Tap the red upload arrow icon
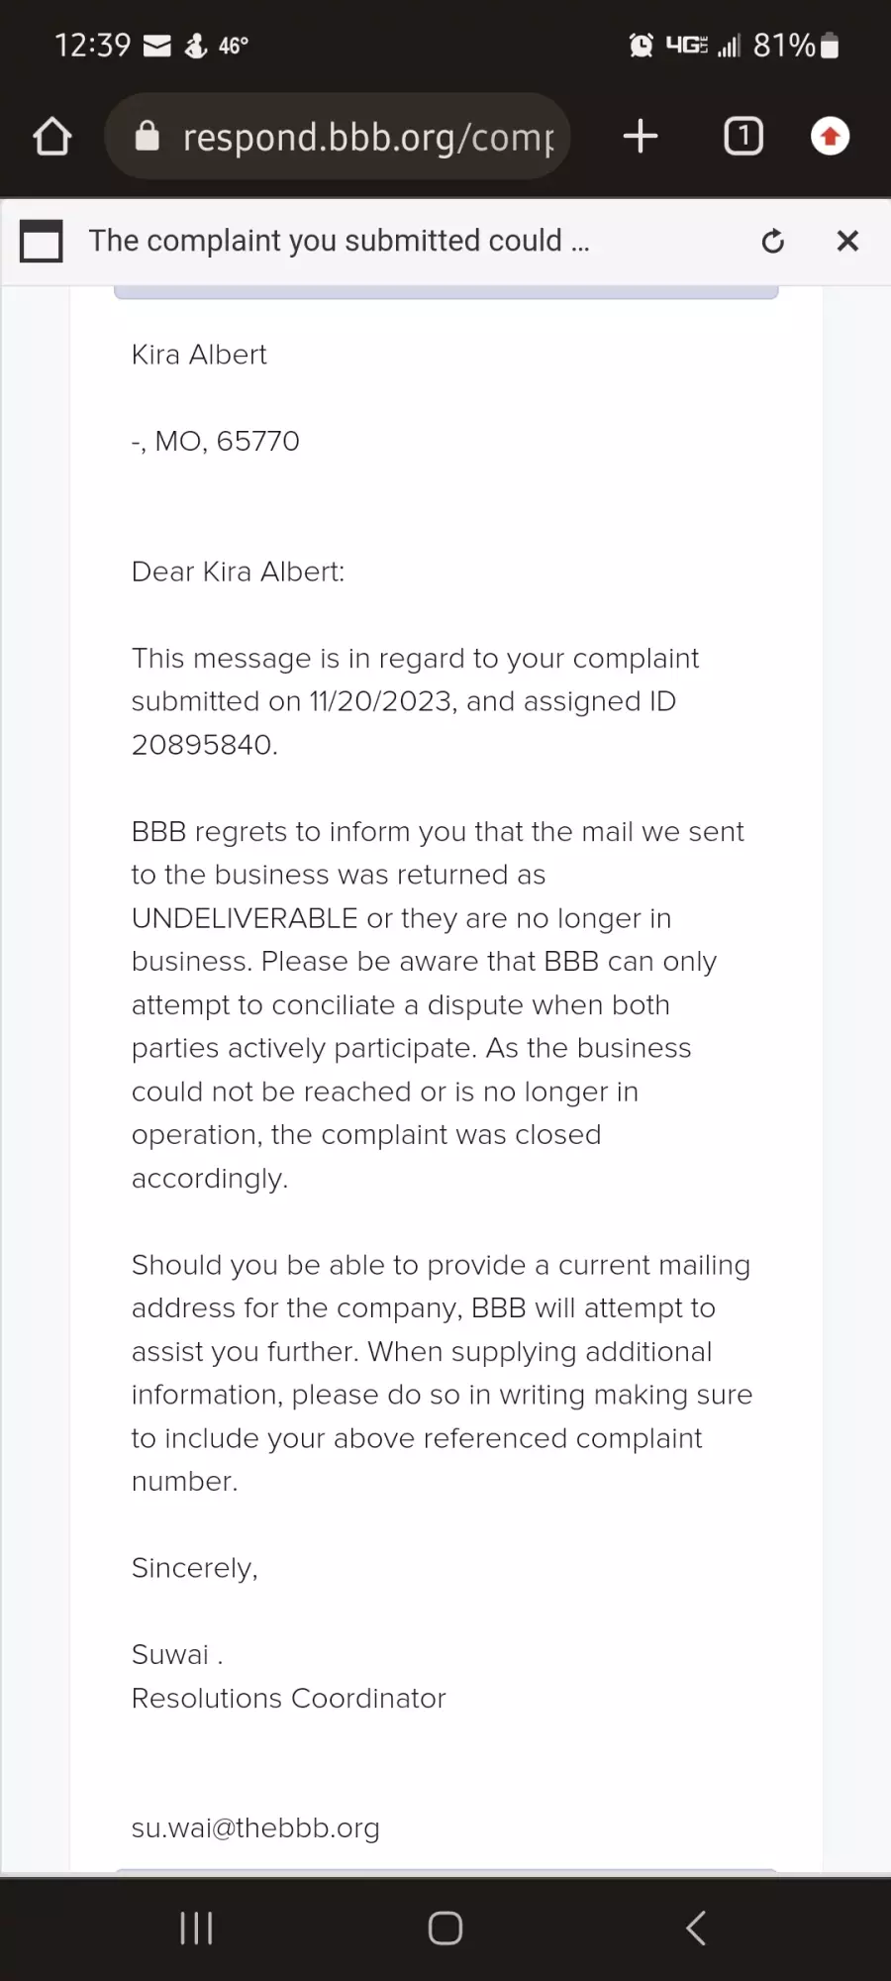This screenshot has height=1981, width=891. coord(830,136)
